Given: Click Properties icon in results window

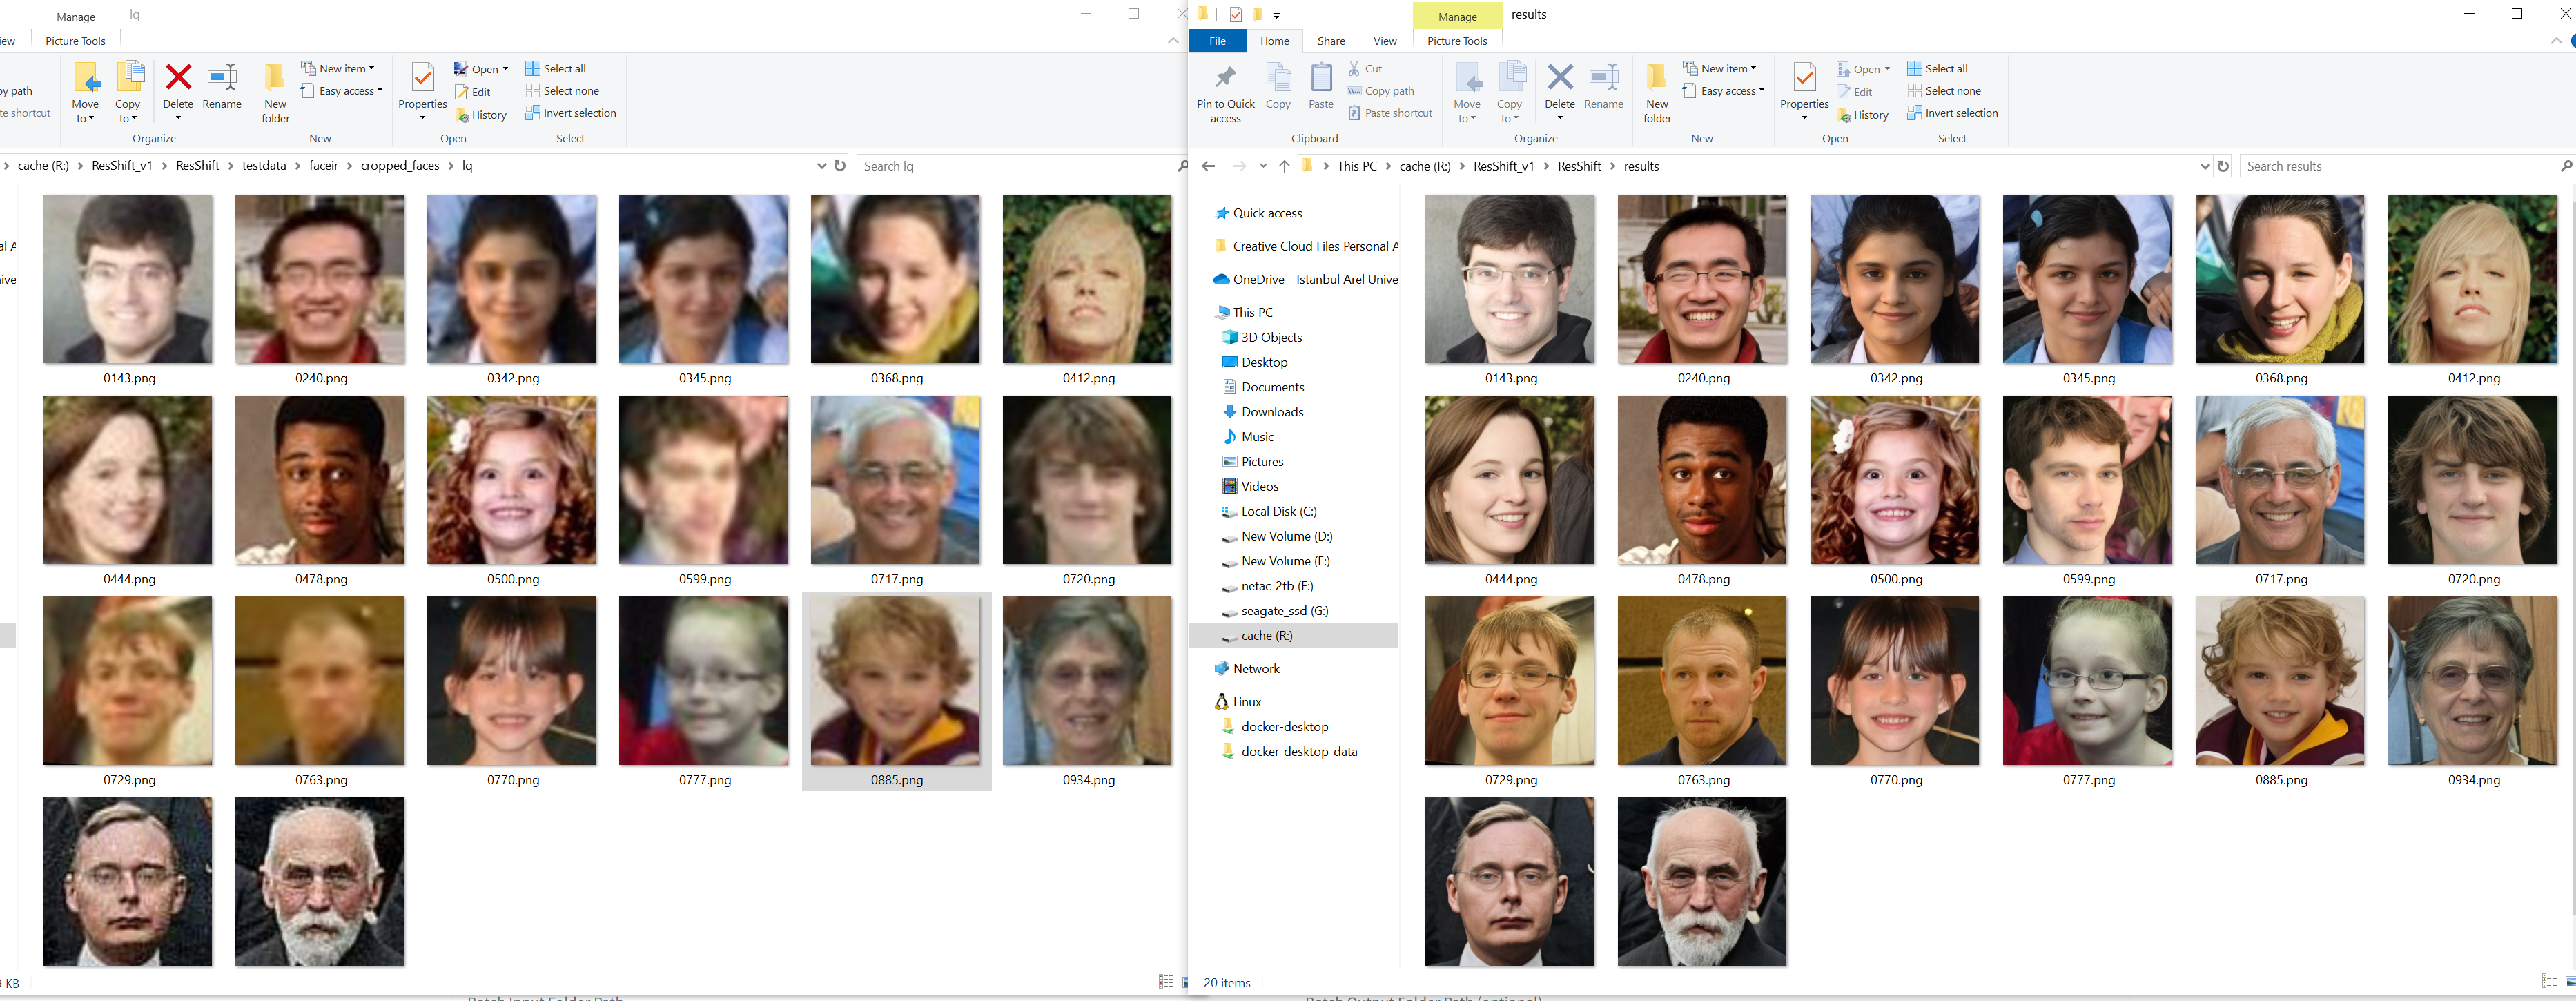Looking at the screenshot, I should point(1804,79).
